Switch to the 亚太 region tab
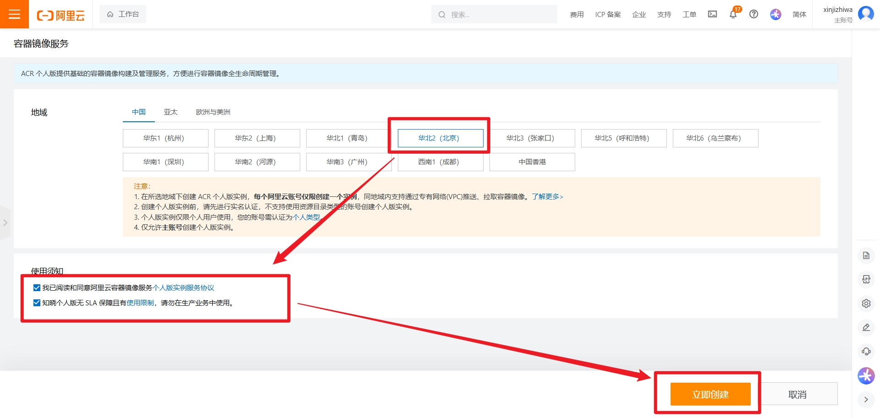This screenshot has height=417, width=880. [x=170, y=112]
